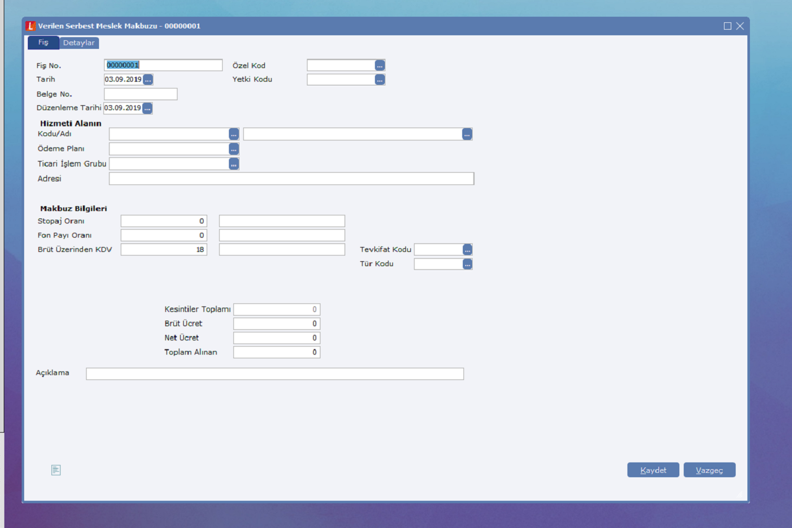Close the Serbest Meslek Makbuzu window

point(740,26)
